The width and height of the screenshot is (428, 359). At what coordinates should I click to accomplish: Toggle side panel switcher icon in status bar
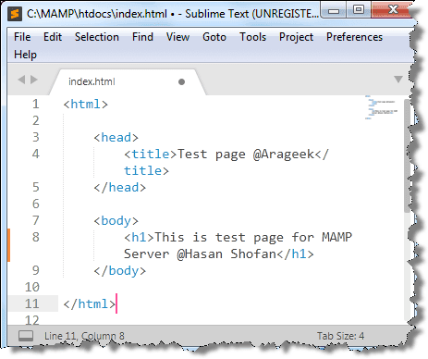coord(26,336)
